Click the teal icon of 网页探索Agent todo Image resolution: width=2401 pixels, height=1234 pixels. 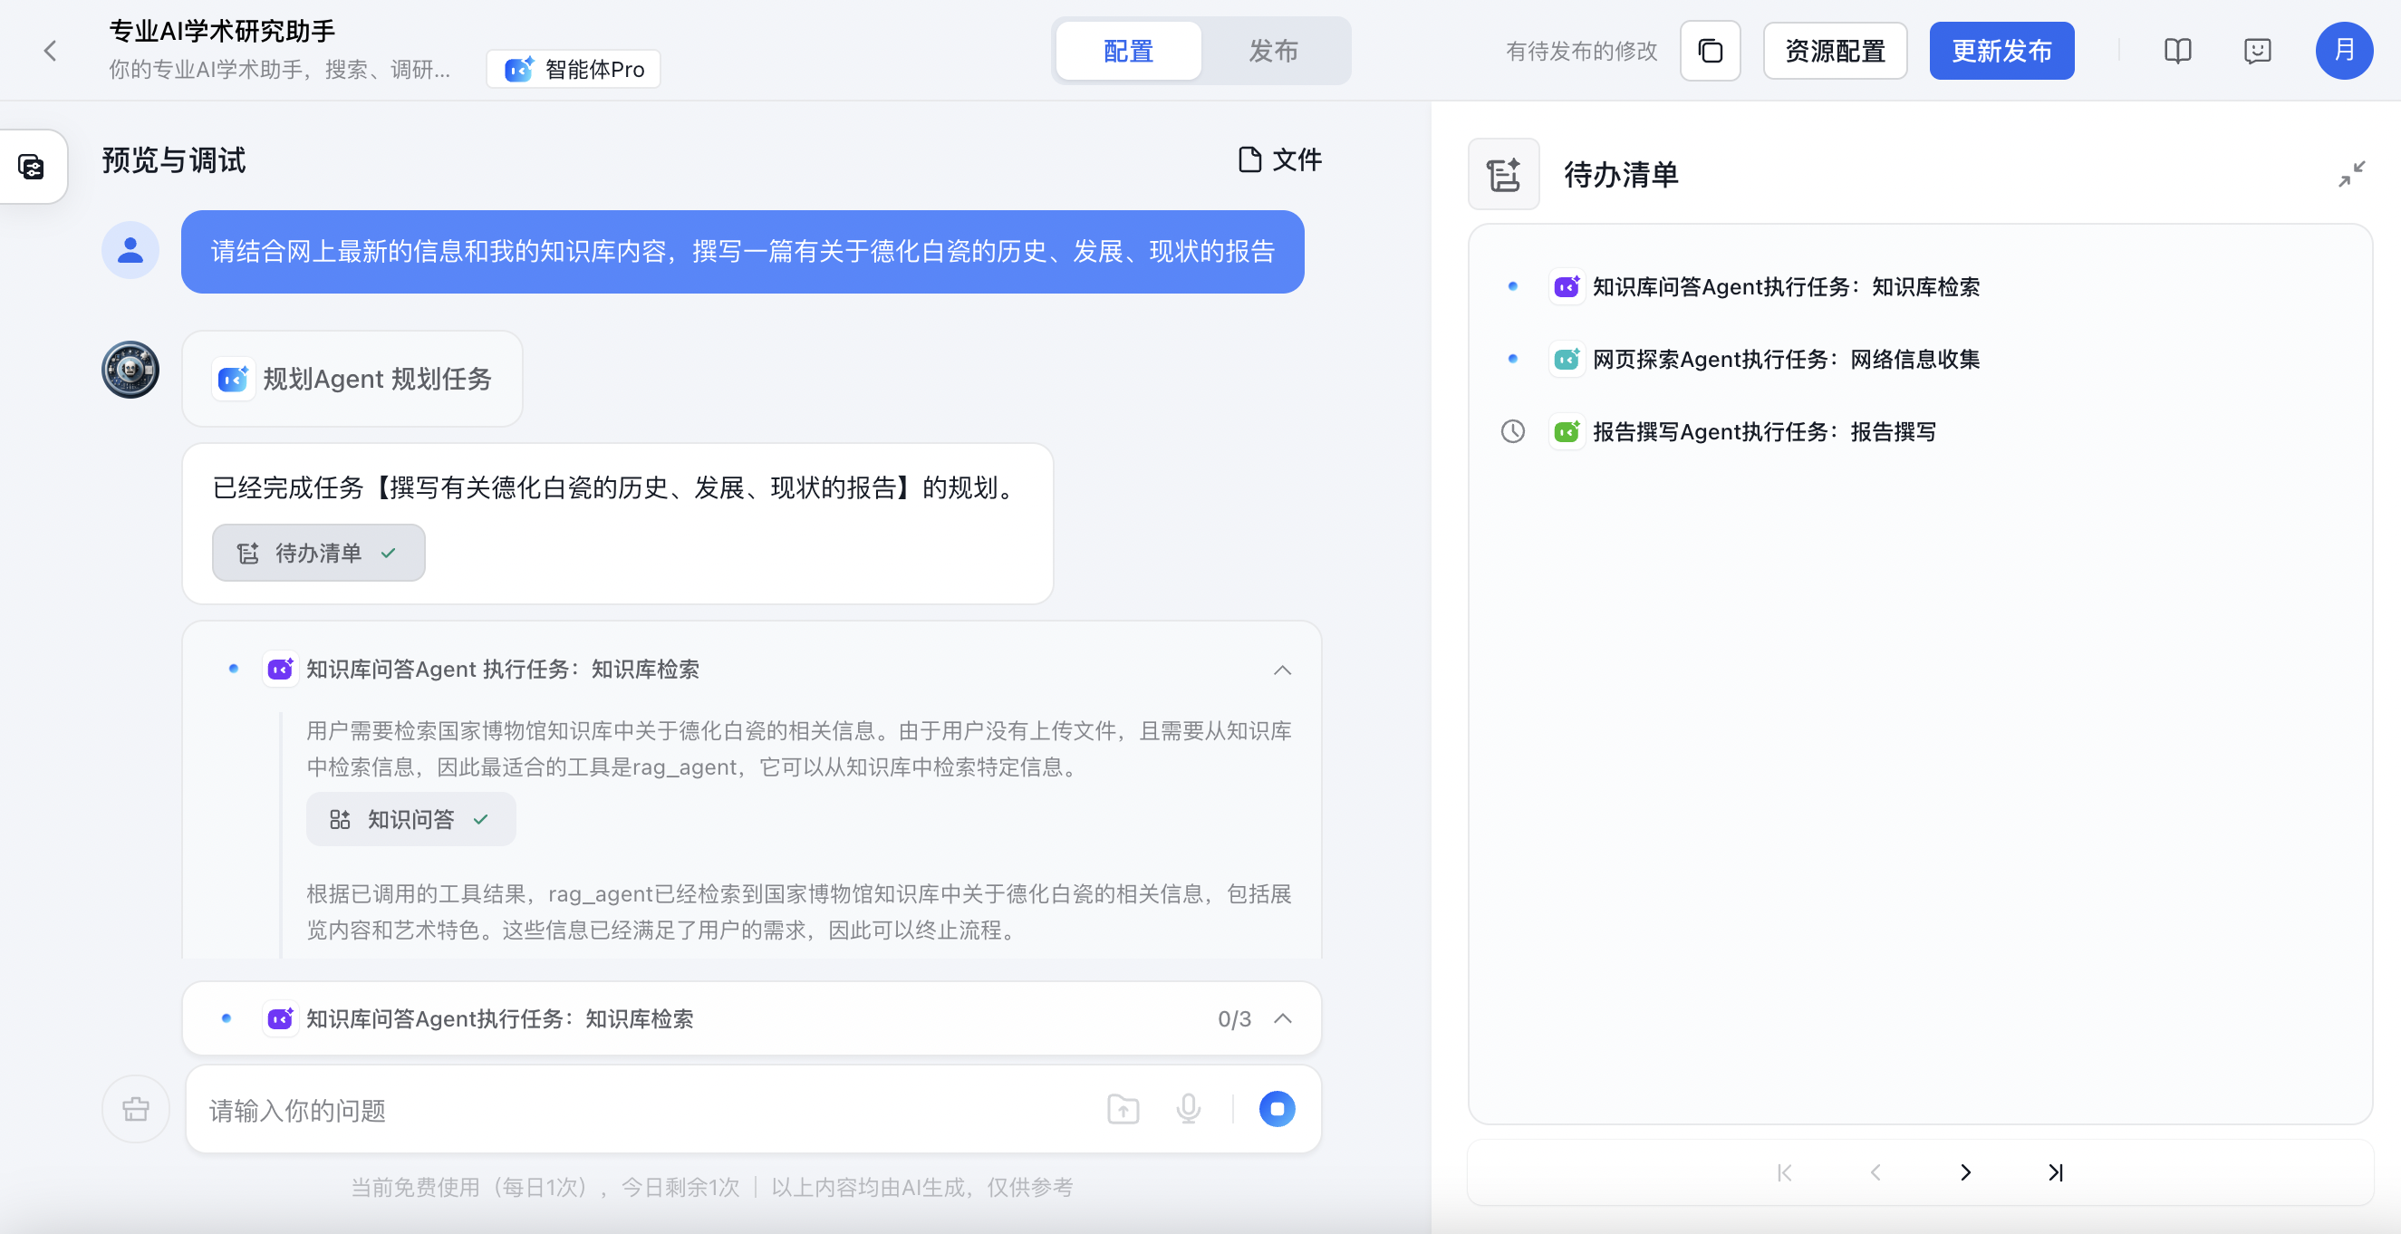click(x=1567, y=359)
